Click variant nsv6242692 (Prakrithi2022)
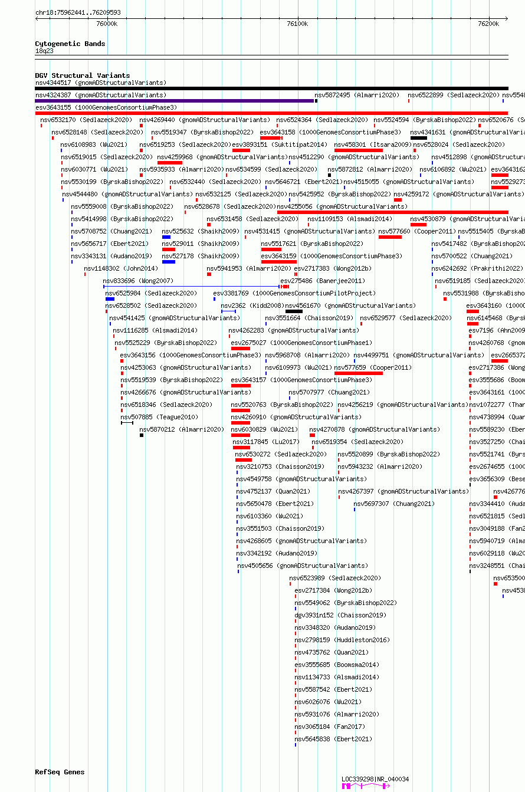This screenshot has height=792, width=525. (x=477, y=268)
